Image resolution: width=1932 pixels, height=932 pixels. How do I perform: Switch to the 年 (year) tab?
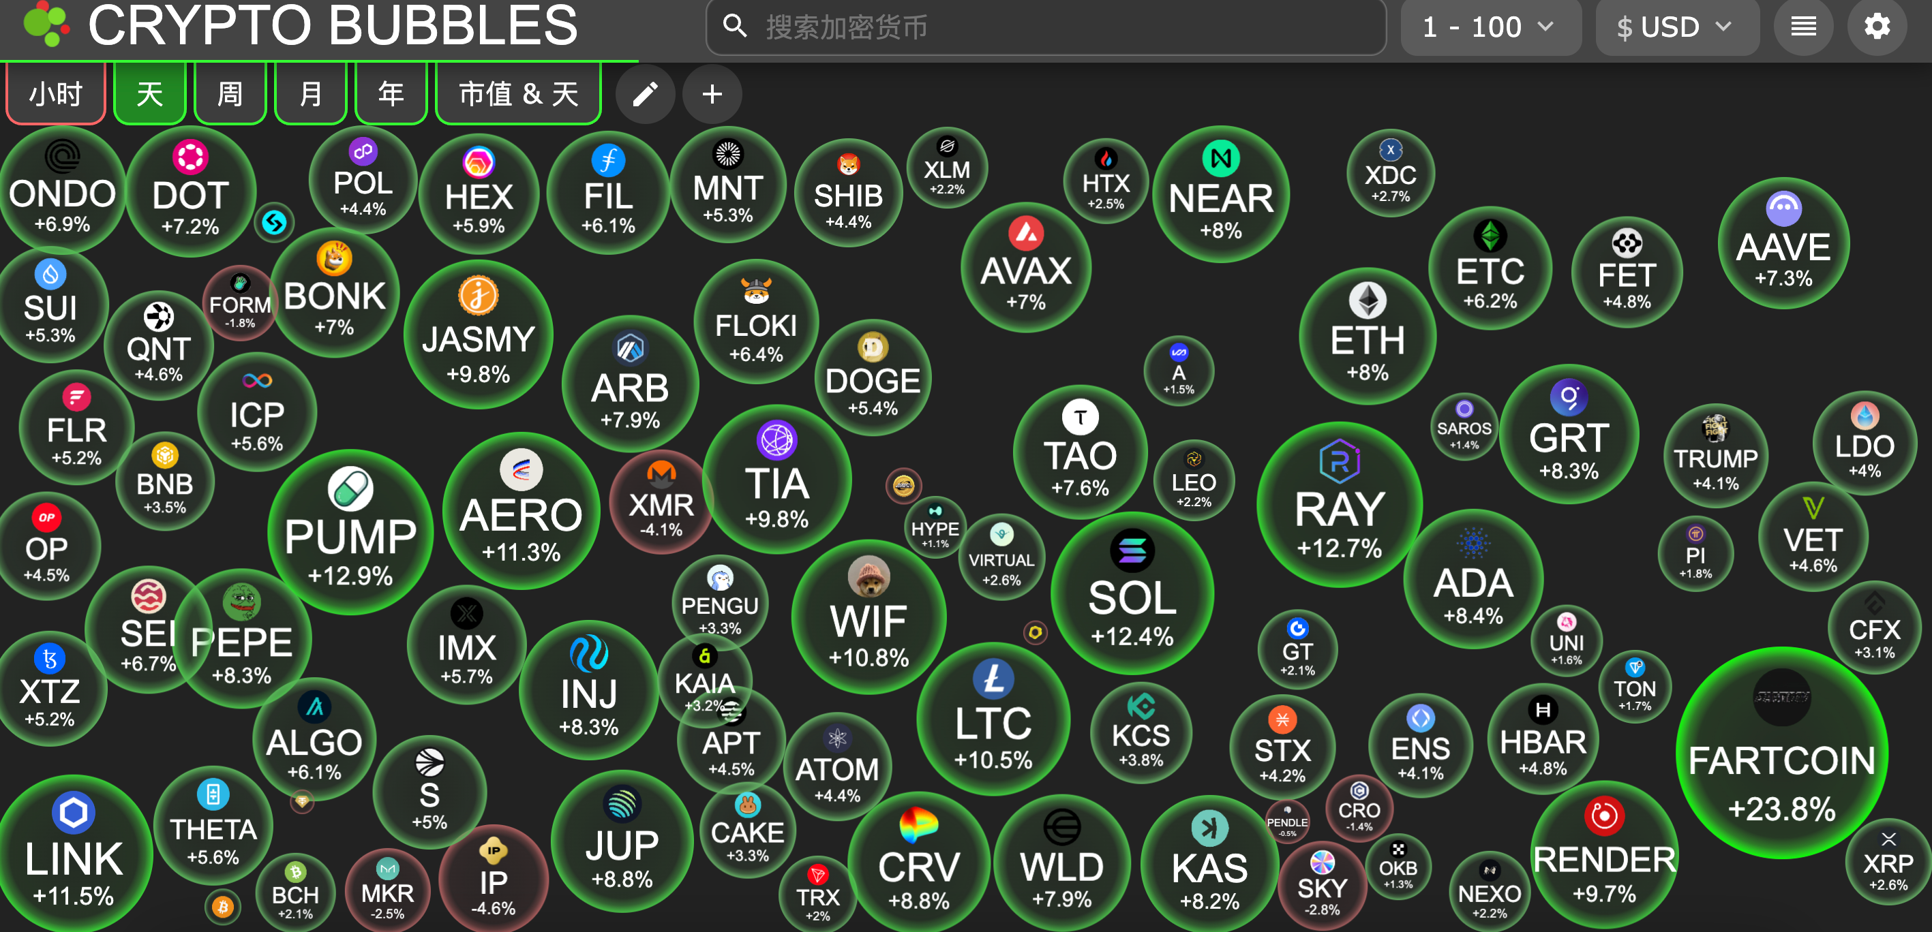coord(391,94)
